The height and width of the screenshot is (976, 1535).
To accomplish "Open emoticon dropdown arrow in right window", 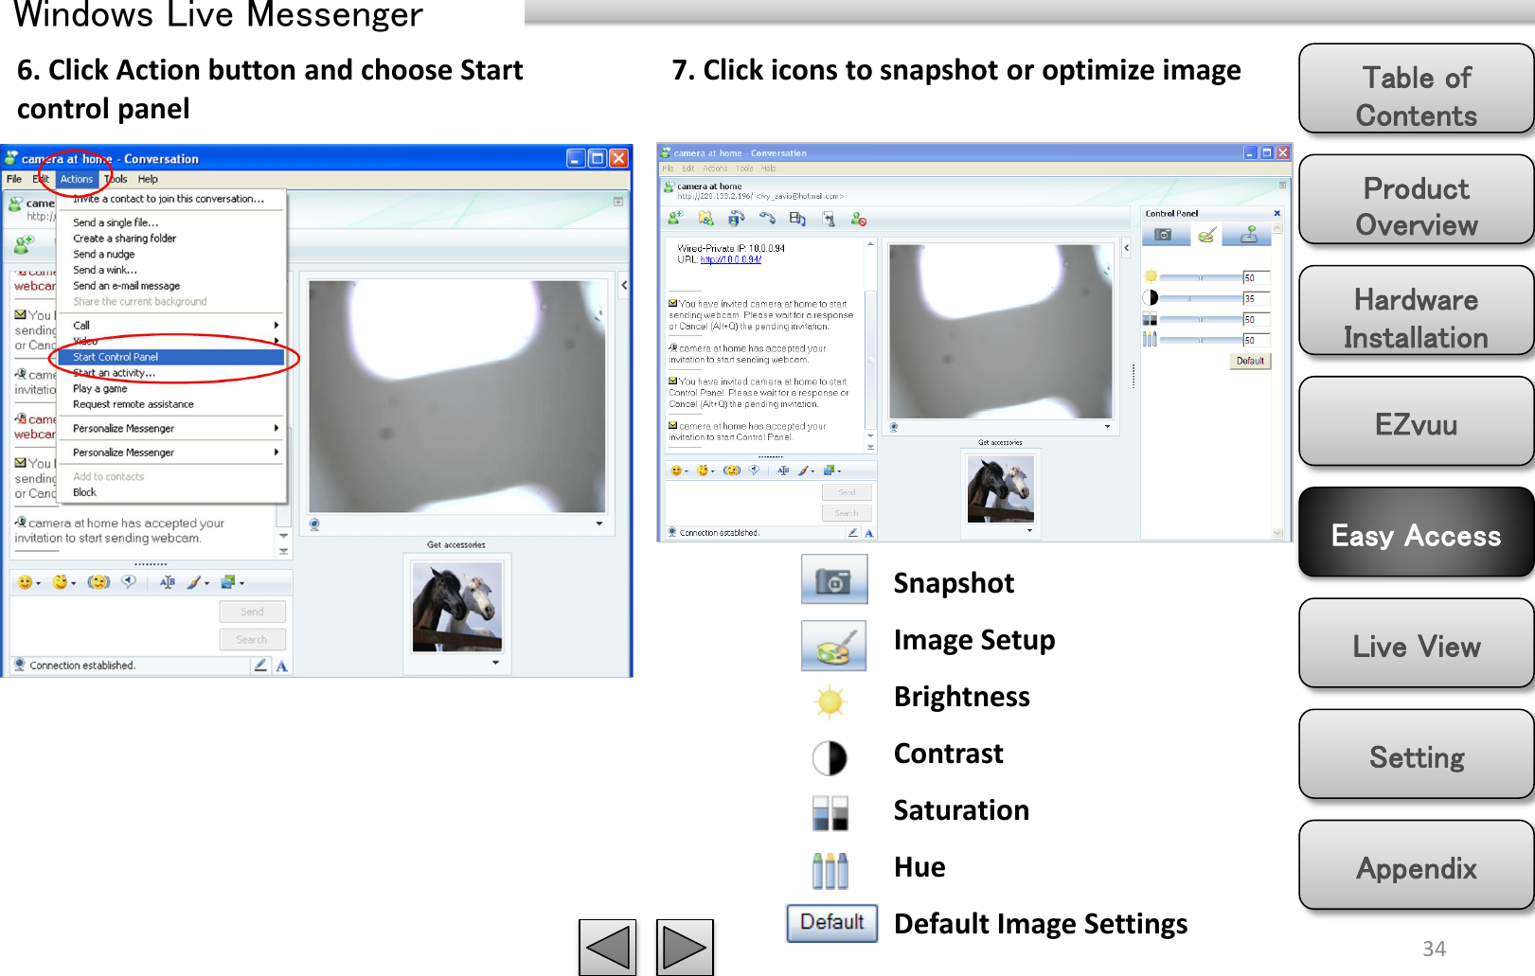I will tap(687, 470).
